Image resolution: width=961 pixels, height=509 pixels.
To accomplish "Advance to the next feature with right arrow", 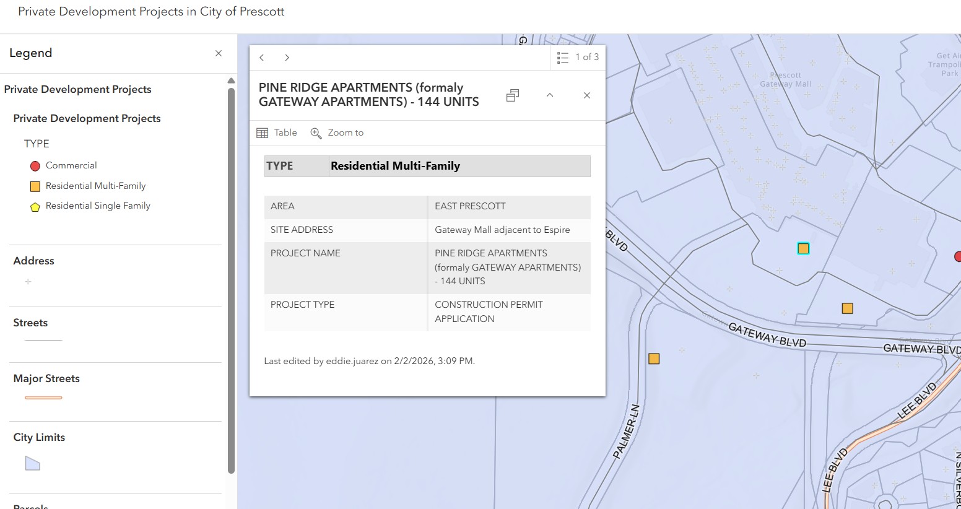I will pyautogui.click(x=287, y=57).
